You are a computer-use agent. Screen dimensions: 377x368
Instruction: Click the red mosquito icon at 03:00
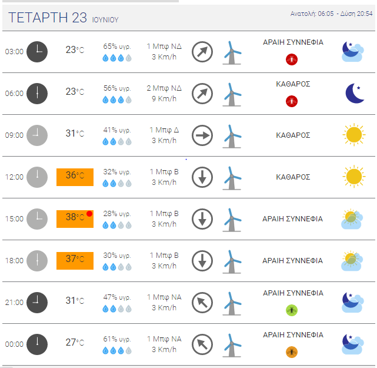click(292, 59)
